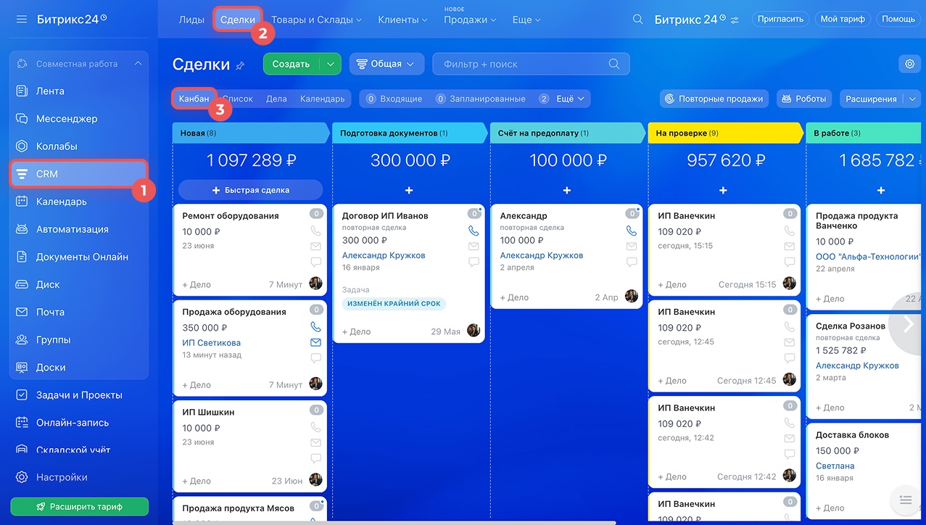Open the Ремонт оборудования deal card
926x525 pixels.
pos(249,249)
